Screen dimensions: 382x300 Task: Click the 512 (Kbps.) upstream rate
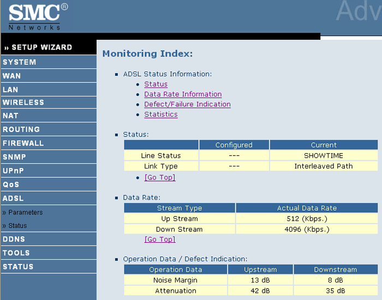307,219
